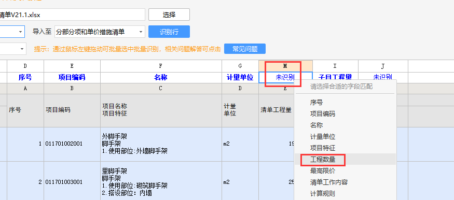Click the sequence number 1 cell
Image resolution: width=454 pixels, height=200 pixels.
[x=25, y=144]
